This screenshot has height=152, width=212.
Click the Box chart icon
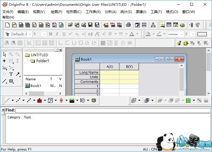61,100
